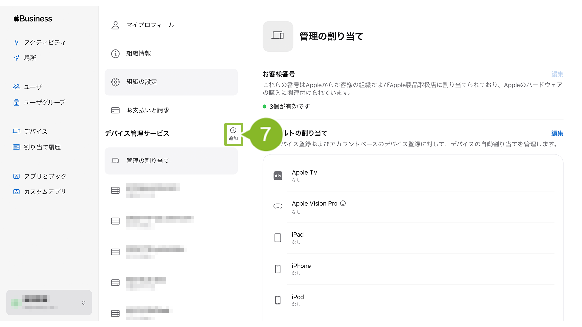Click the 管理の割り当て device icon in list

tap(115, 161)
